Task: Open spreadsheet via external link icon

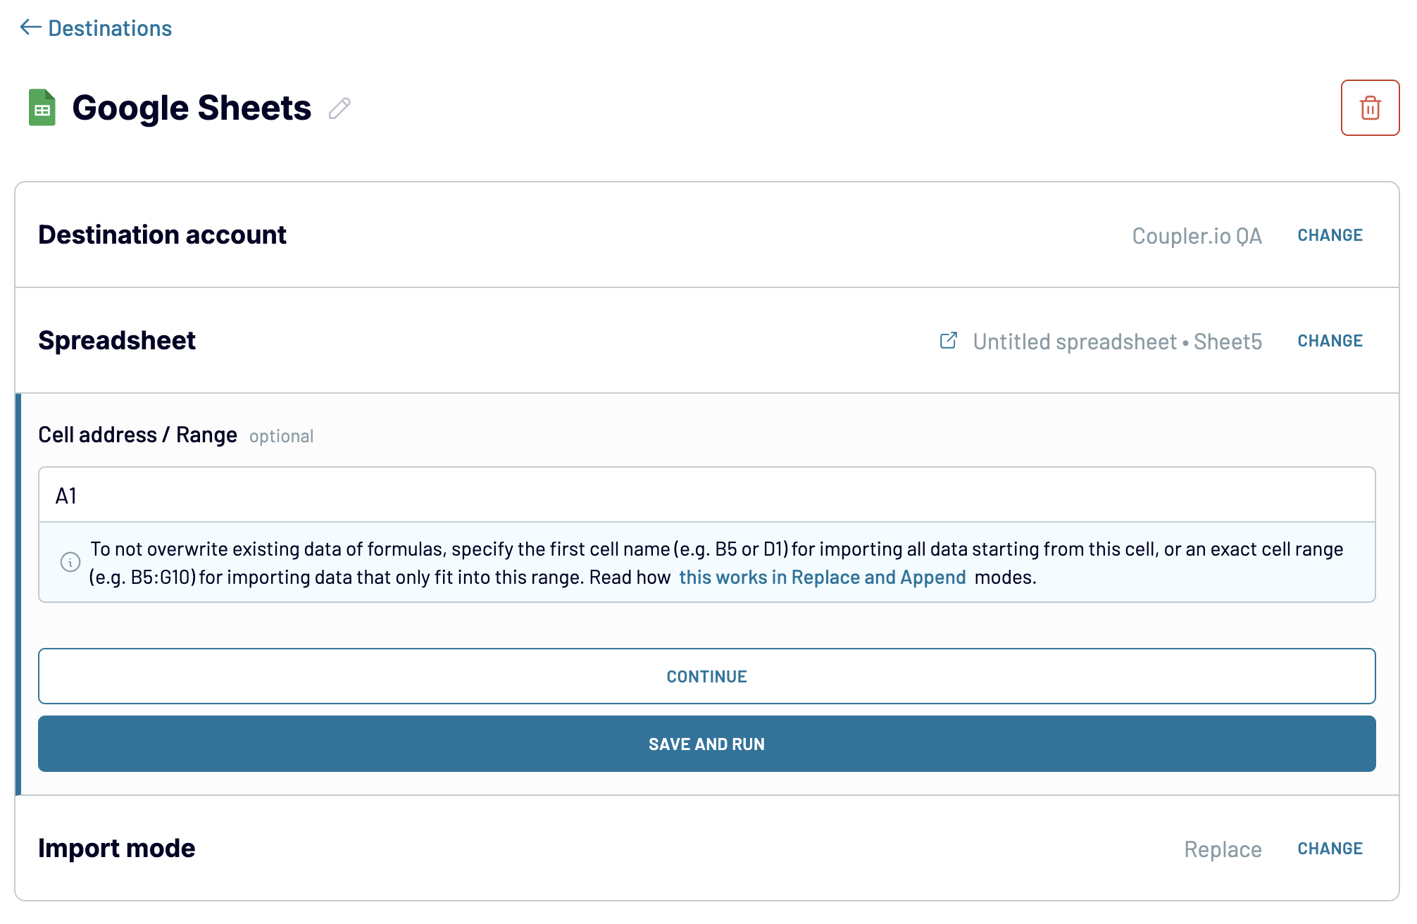Action: coord(949,341)
